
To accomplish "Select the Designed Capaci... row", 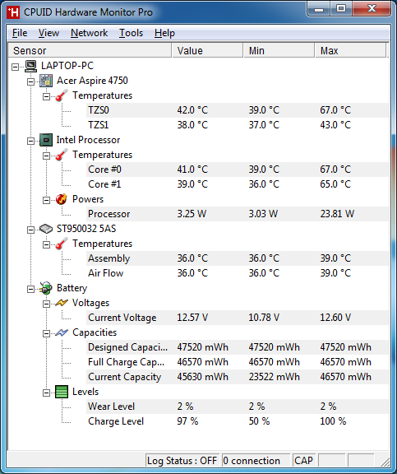I will 238,347.
